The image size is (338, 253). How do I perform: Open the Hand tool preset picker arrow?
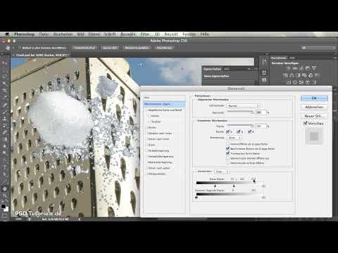coord(13,48)
